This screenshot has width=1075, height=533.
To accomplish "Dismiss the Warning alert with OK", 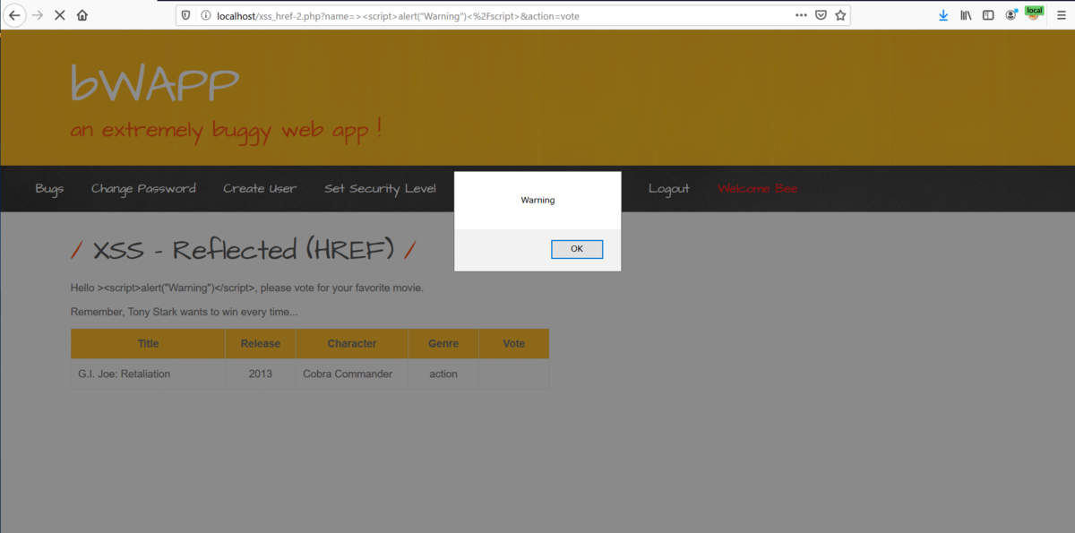I will pos(577,249).
